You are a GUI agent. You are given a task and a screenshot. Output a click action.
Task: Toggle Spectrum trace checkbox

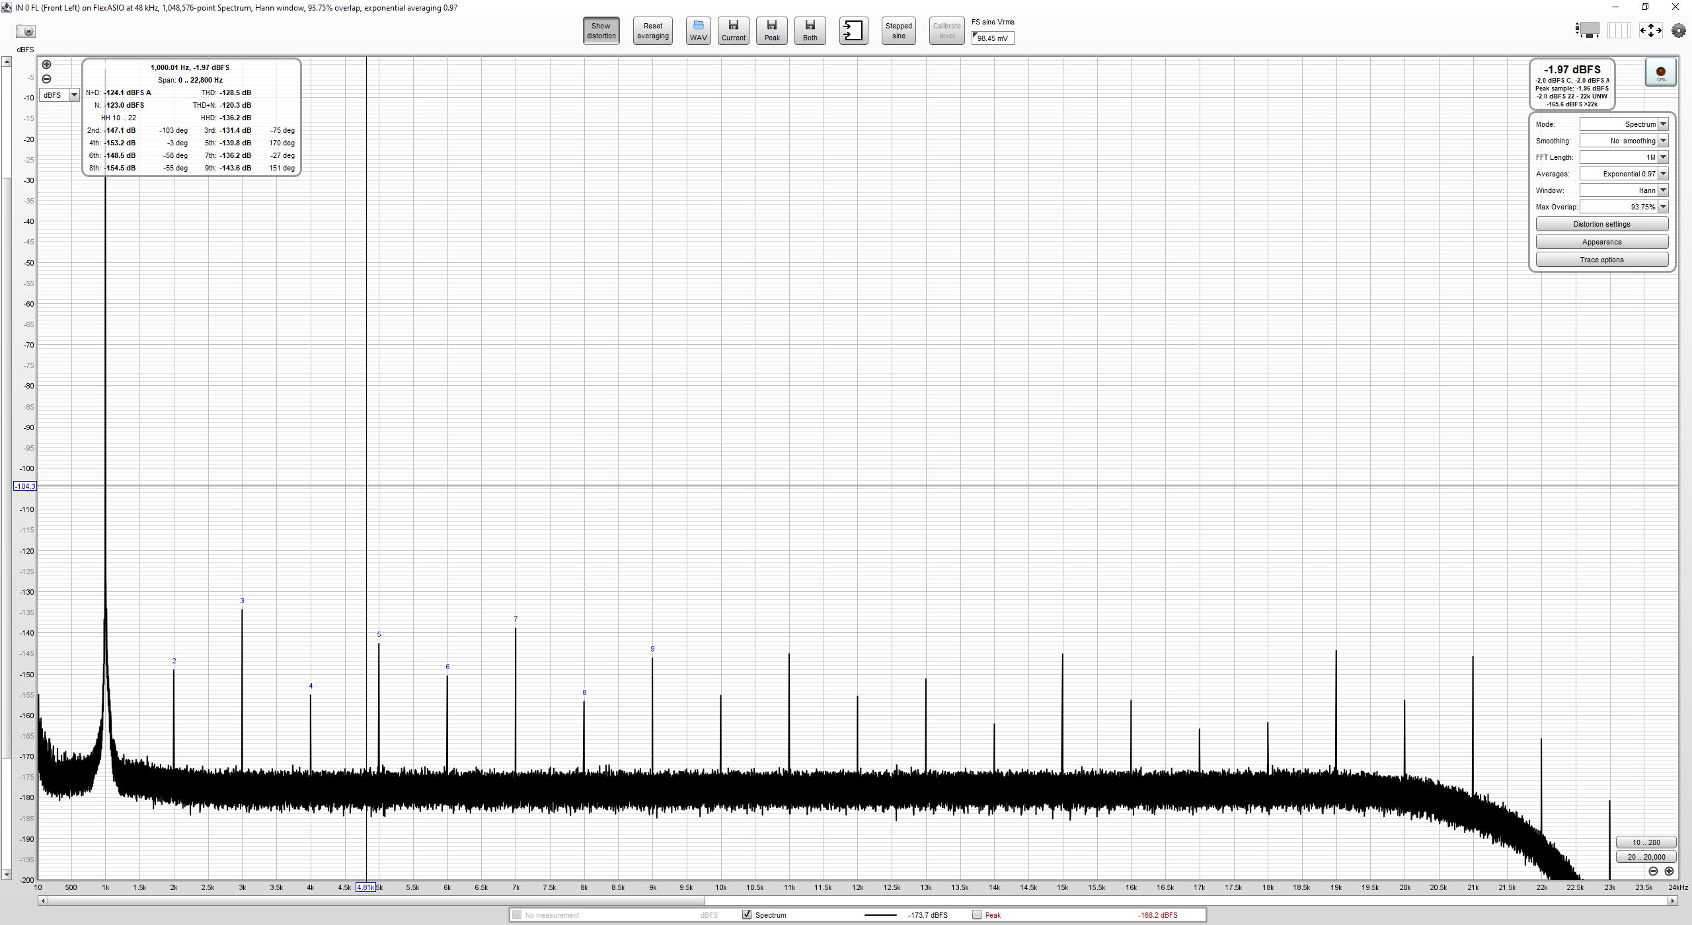(747, 915)
